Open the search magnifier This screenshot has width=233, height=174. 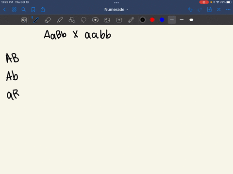(x=24, y=10)
